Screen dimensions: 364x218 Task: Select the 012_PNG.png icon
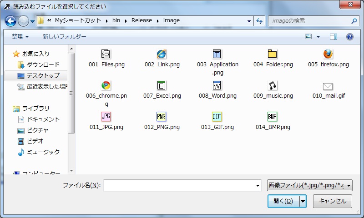(x=162, y=116)
